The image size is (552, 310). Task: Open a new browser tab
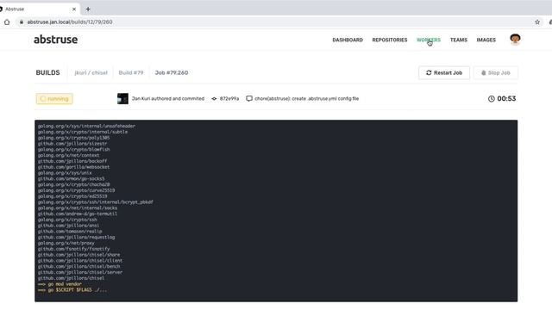(x=88, y=9)
